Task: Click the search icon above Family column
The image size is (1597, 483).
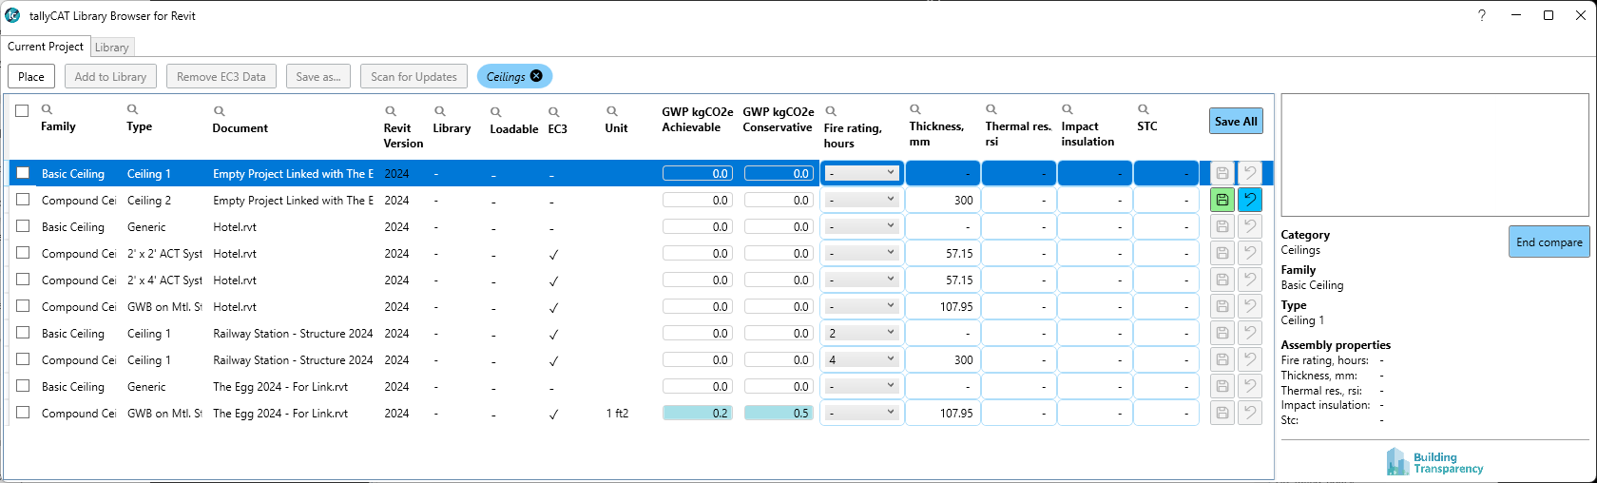Action: pos(47,109)
